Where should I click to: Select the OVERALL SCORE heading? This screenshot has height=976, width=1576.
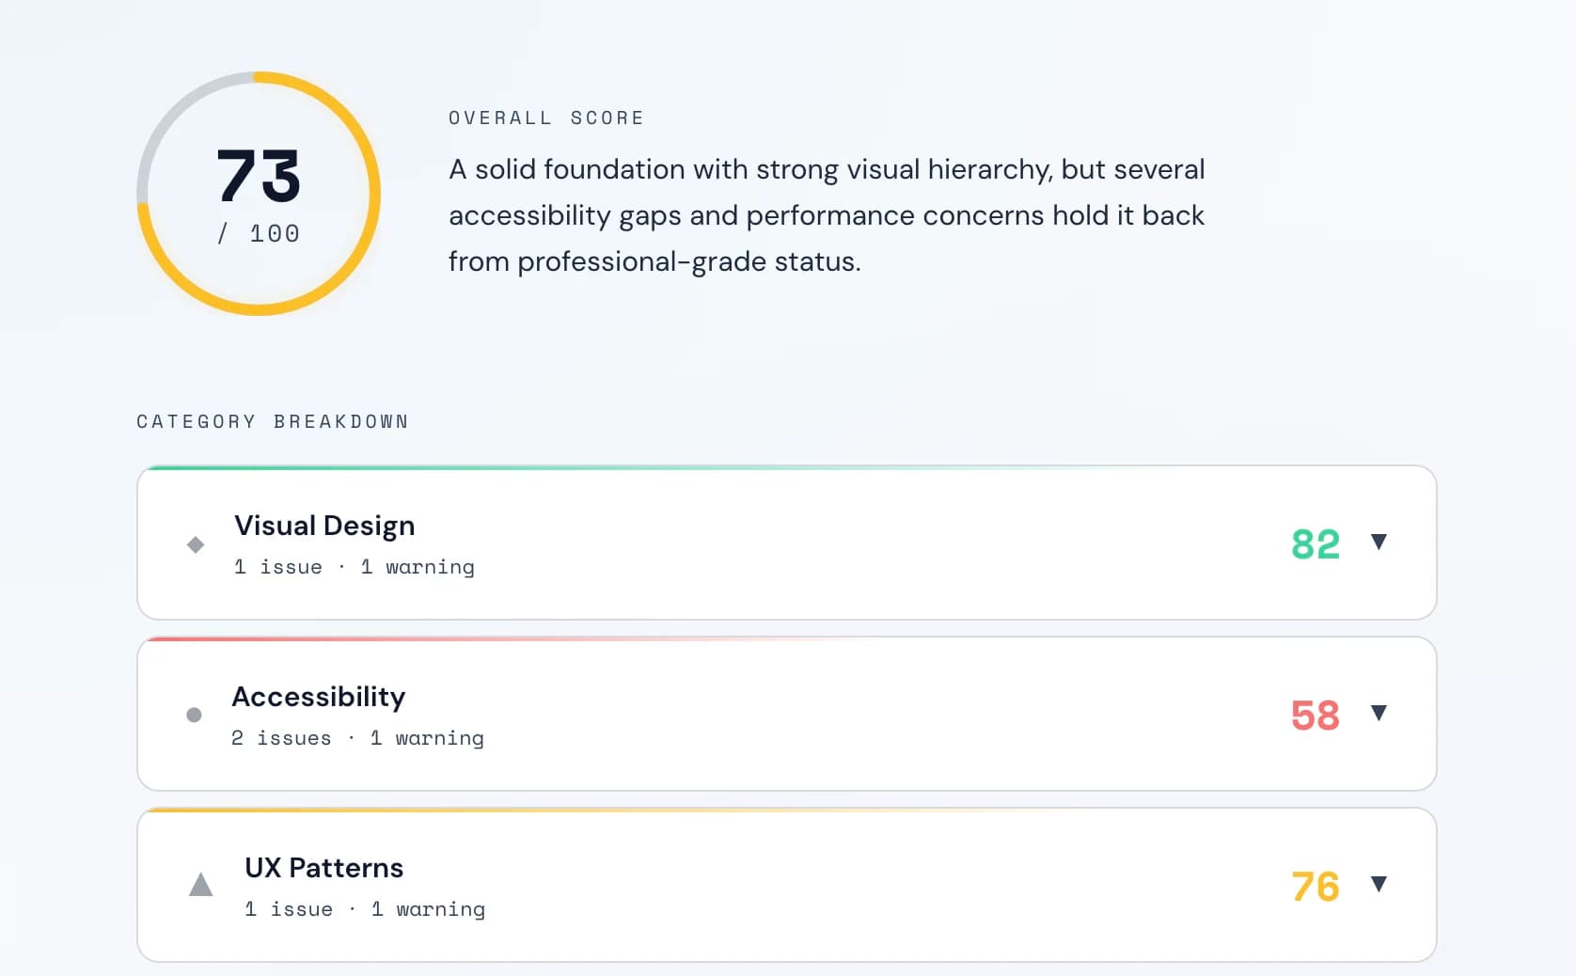point(546,118)
